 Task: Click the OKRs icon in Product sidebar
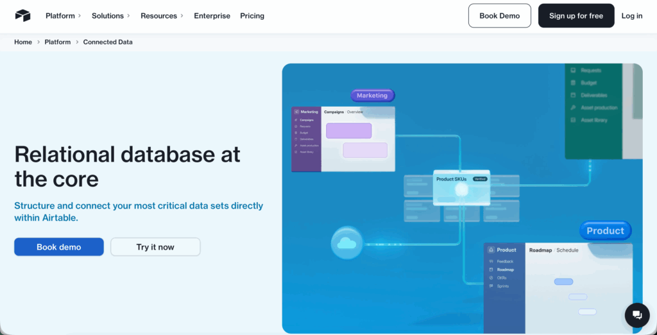click(491, 278)
